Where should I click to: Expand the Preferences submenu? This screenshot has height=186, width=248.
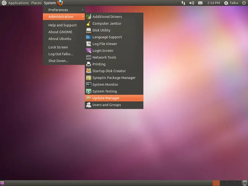pos(64,10)
